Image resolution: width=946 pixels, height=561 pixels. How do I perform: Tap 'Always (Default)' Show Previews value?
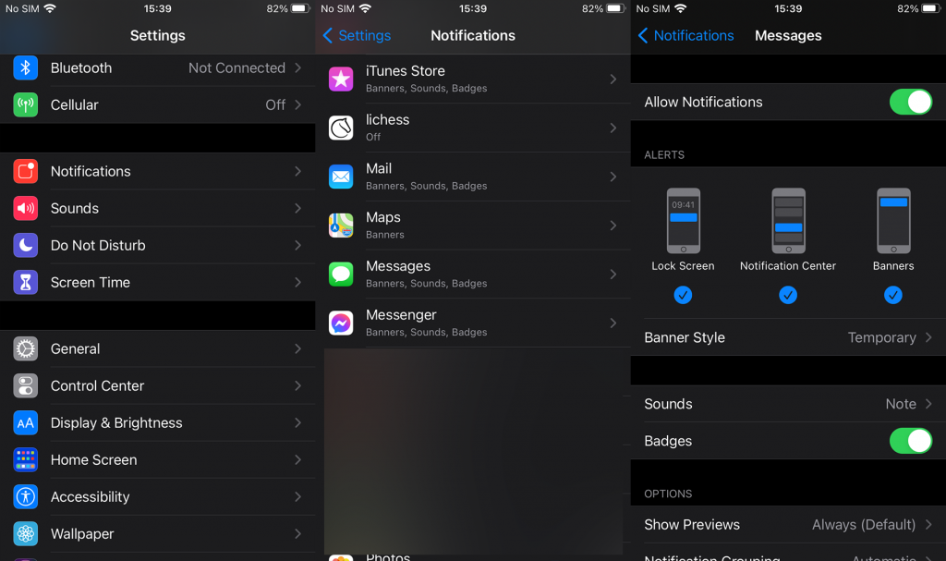pos(864,525)
